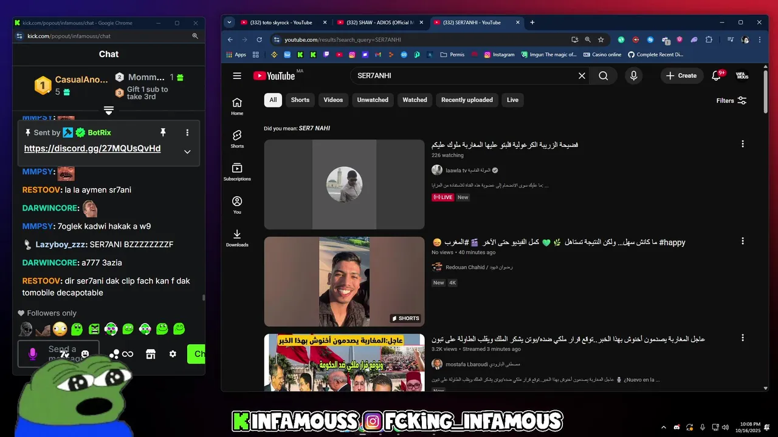The image size is (778, 437).
Task: Open the Kick chat shop icon
Action: point(151,354)
